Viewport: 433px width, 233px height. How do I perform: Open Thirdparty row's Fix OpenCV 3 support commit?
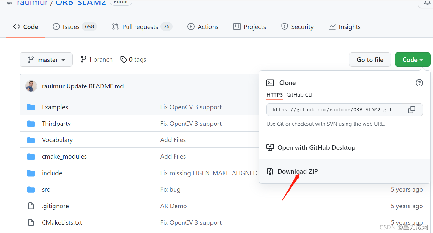[x=191, y=124]
